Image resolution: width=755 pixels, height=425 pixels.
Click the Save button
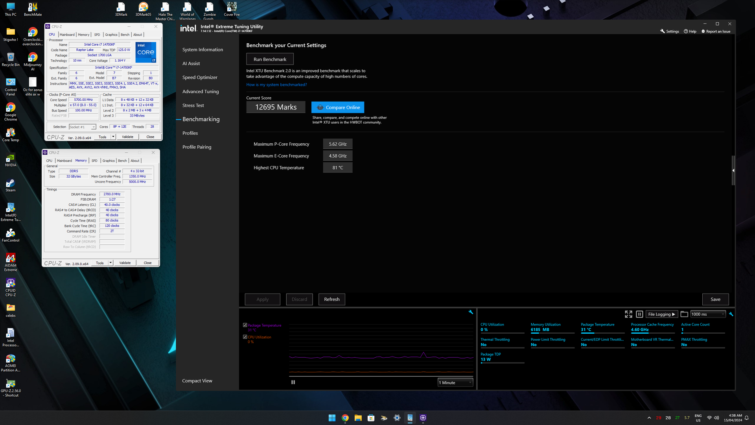[x=715, y=299]
